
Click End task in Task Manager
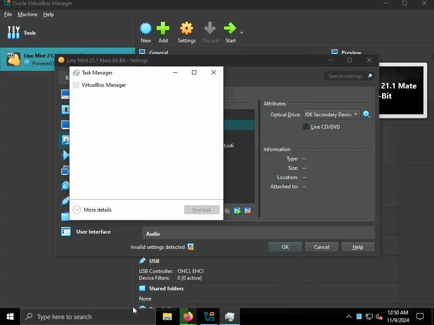(202, 210)
